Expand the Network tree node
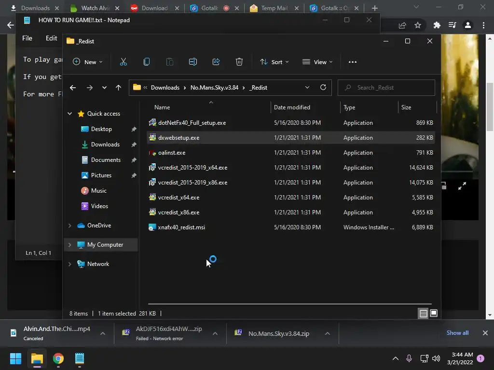This screenshot has height=370, width=494. [69, 264]
